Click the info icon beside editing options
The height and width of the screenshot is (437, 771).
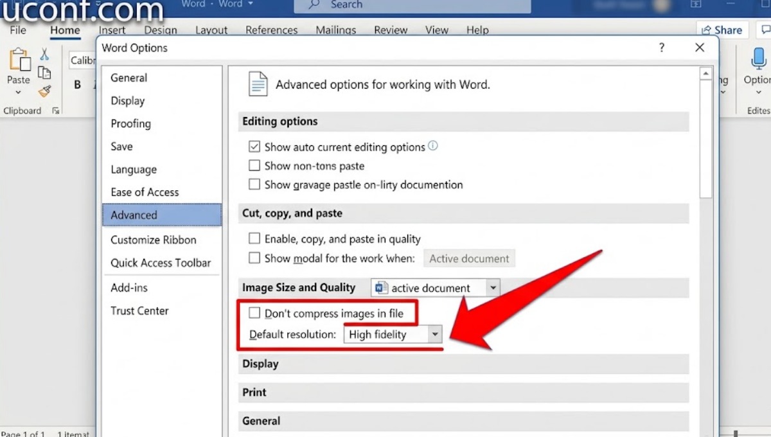(433, 146)
